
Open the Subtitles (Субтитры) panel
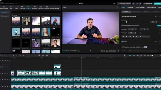pyautogui.click(x=41, y=7)
